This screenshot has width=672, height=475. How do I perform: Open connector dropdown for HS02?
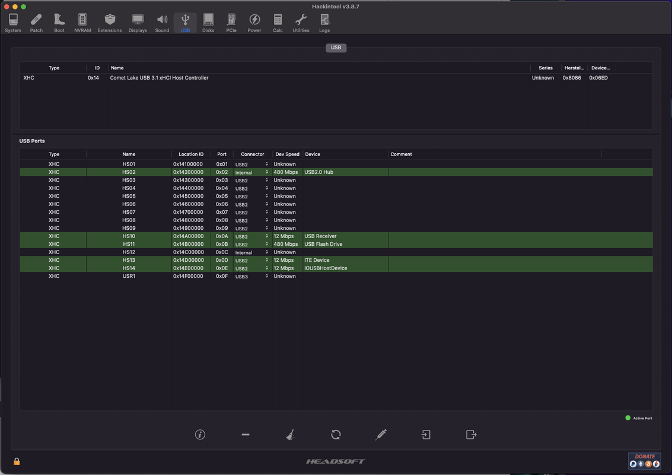[252, 173]
